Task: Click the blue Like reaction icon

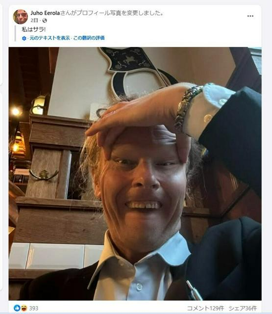Action: pyautogui.click(x=17, y=308)
